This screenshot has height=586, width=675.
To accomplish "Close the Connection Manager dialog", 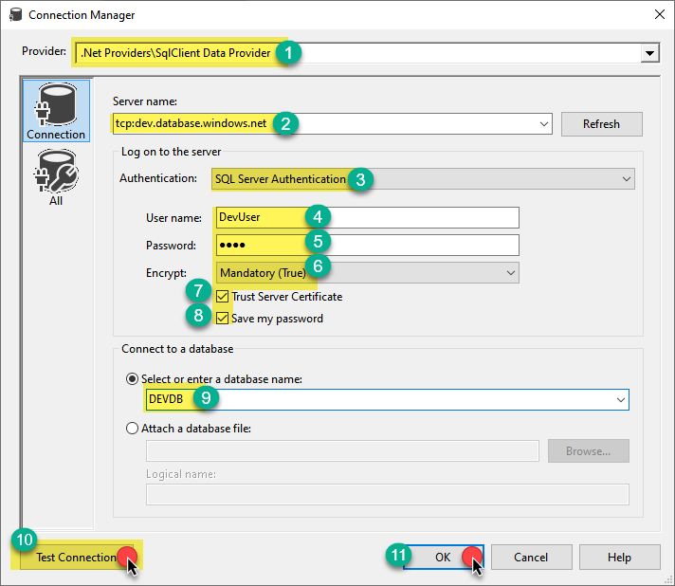I will 660,14.
